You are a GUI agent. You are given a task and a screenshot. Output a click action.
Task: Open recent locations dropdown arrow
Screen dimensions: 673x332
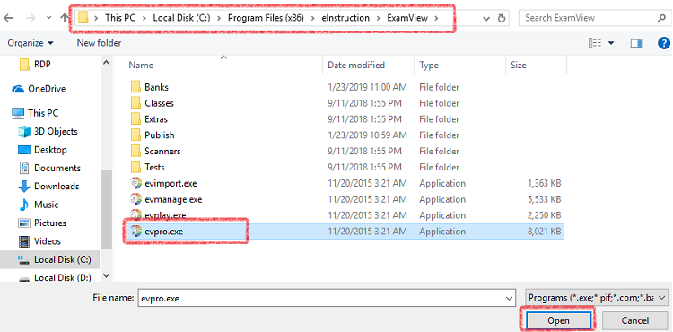pos(48,18)
